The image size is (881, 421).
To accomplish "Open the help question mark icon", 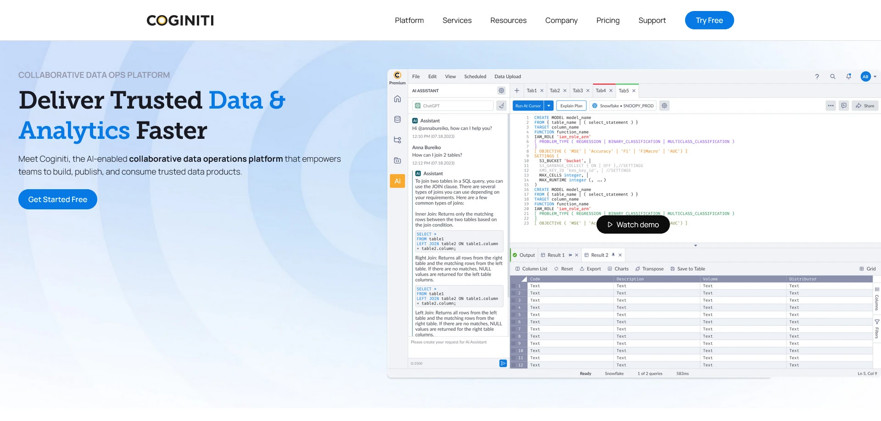I will pos(817,77).
